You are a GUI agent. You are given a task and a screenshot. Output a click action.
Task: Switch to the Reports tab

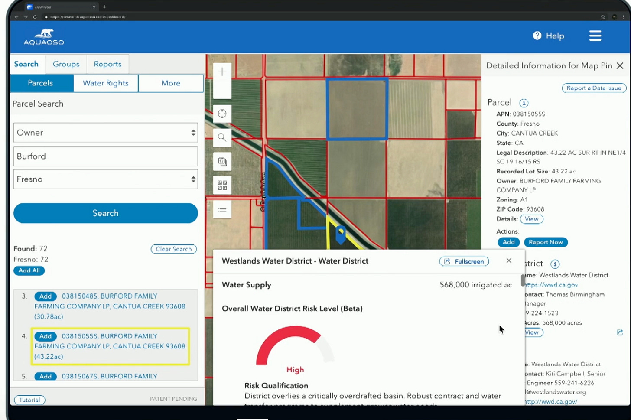pyautogui.click(x=107, y=64)
